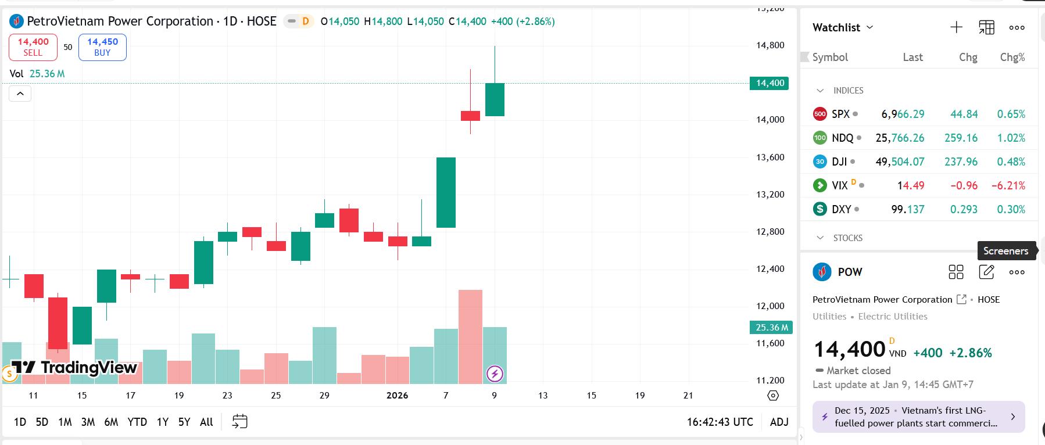Screen dimensions: 1045x445
Task: Click the SELL 14,400 button
Action: pos(33,47)
